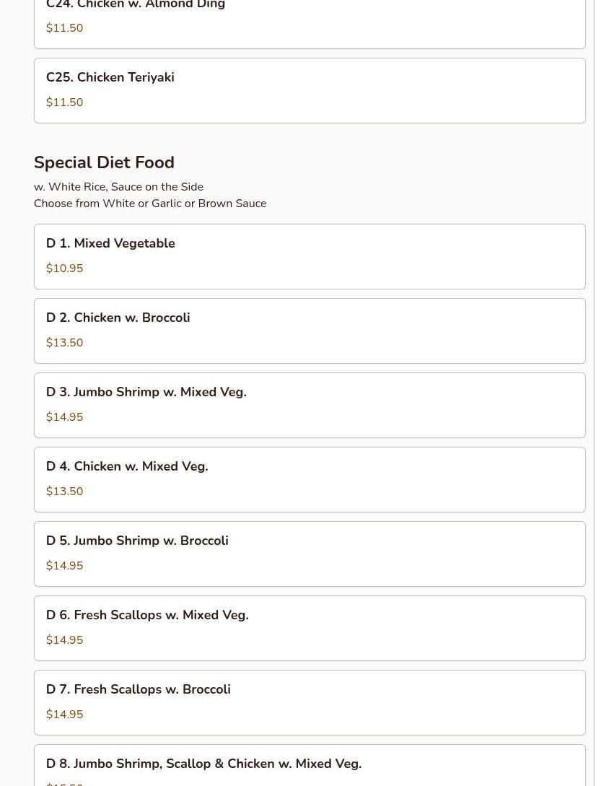Click the $13.50 price under D 4 Chicken
609x786 pixels.
pyautogui.click(x=64, y=492)
